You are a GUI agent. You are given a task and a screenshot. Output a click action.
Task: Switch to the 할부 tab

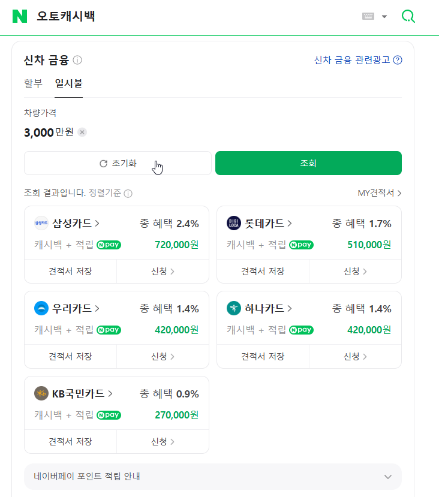(34, 84)
